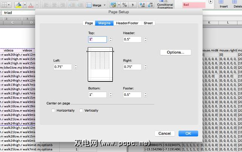This screenshot has height=152, width=242.
Task: Select column L header
Action: (228, 23)
